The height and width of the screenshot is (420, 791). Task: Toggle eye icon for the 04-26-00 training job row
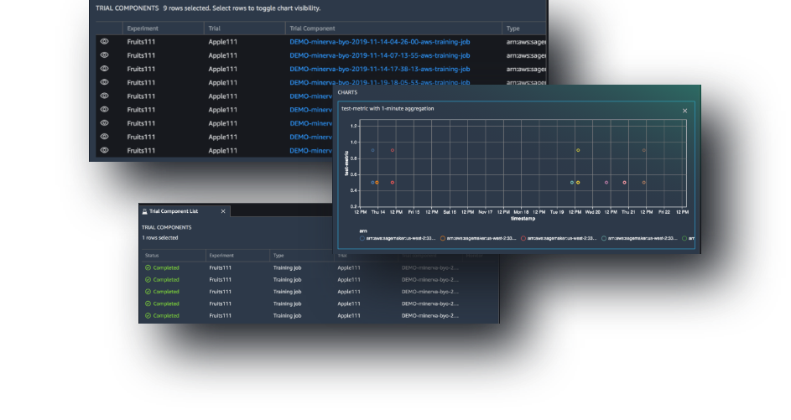pyautogui.click(x=104, y=42)
